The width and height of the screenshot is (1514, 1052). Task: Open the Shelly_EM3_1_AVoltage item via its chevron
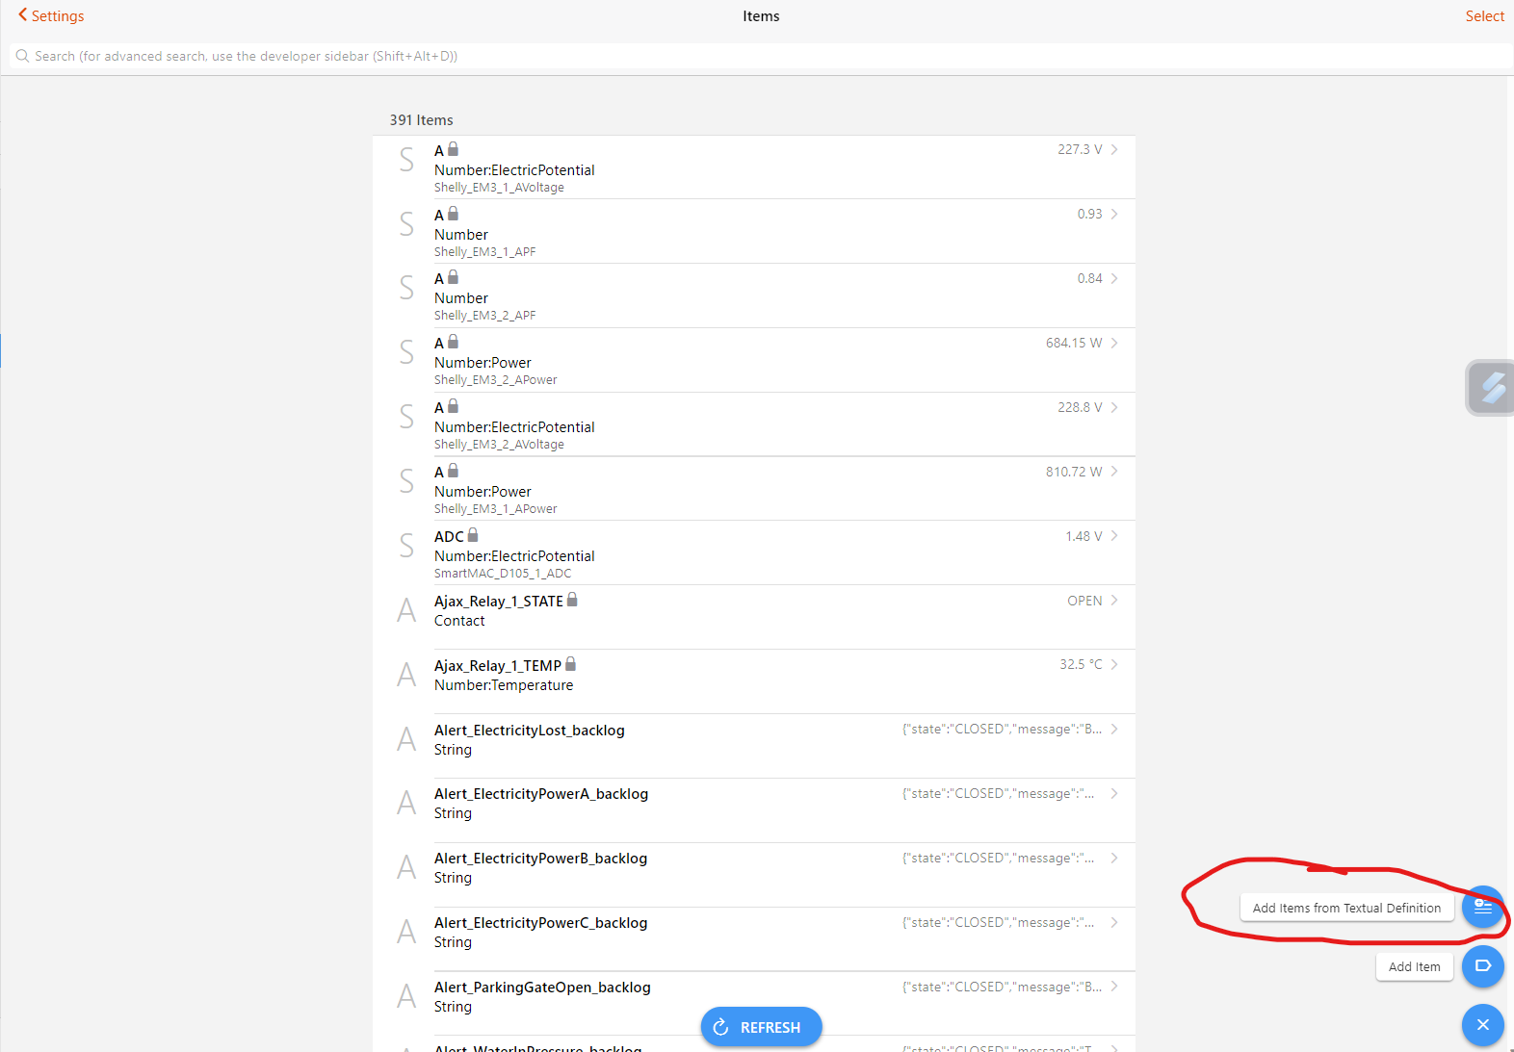1114,149
